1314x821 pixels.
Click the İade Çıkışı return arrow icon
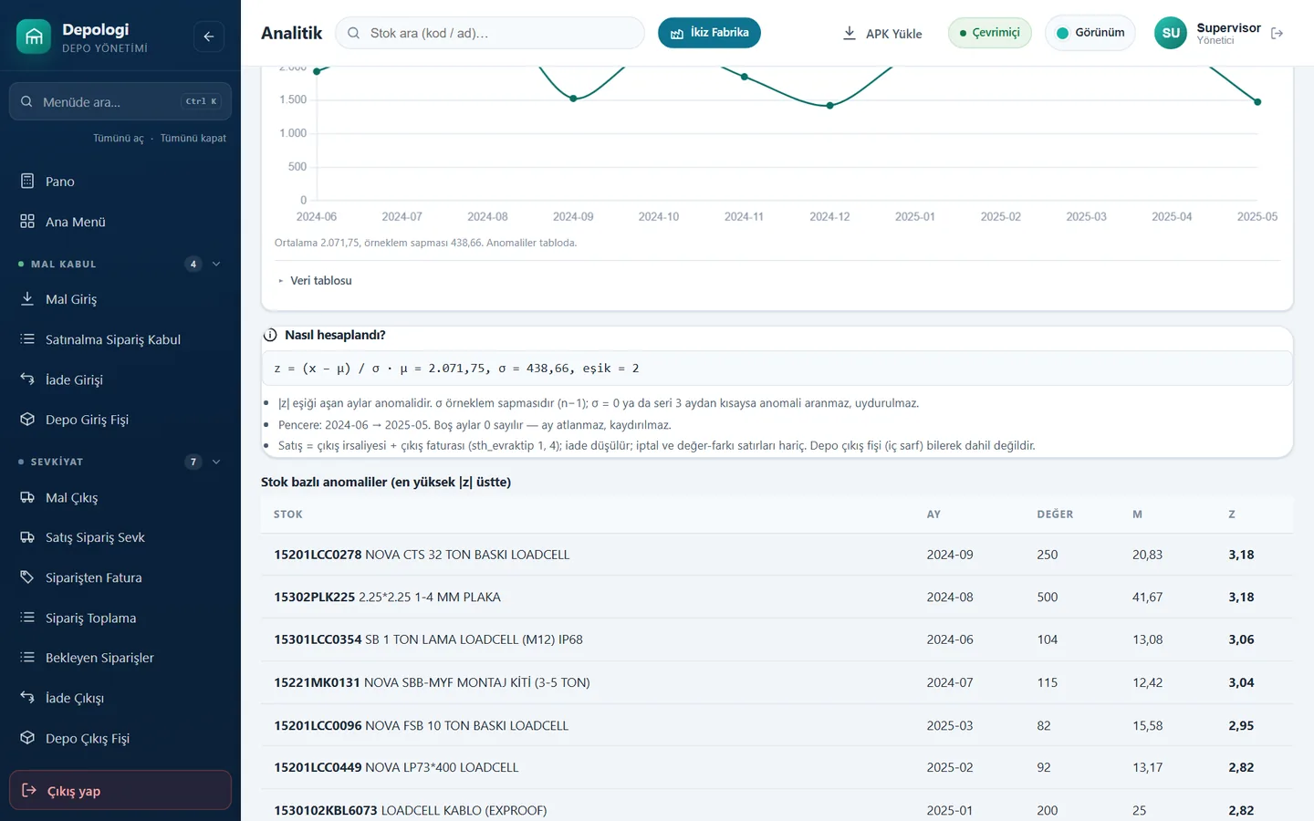27,698
